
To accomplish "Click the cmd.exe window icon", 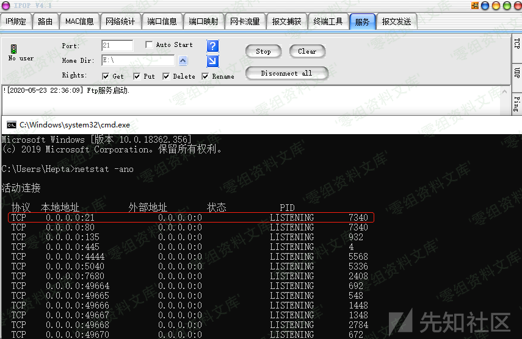I will coord(11,124).
